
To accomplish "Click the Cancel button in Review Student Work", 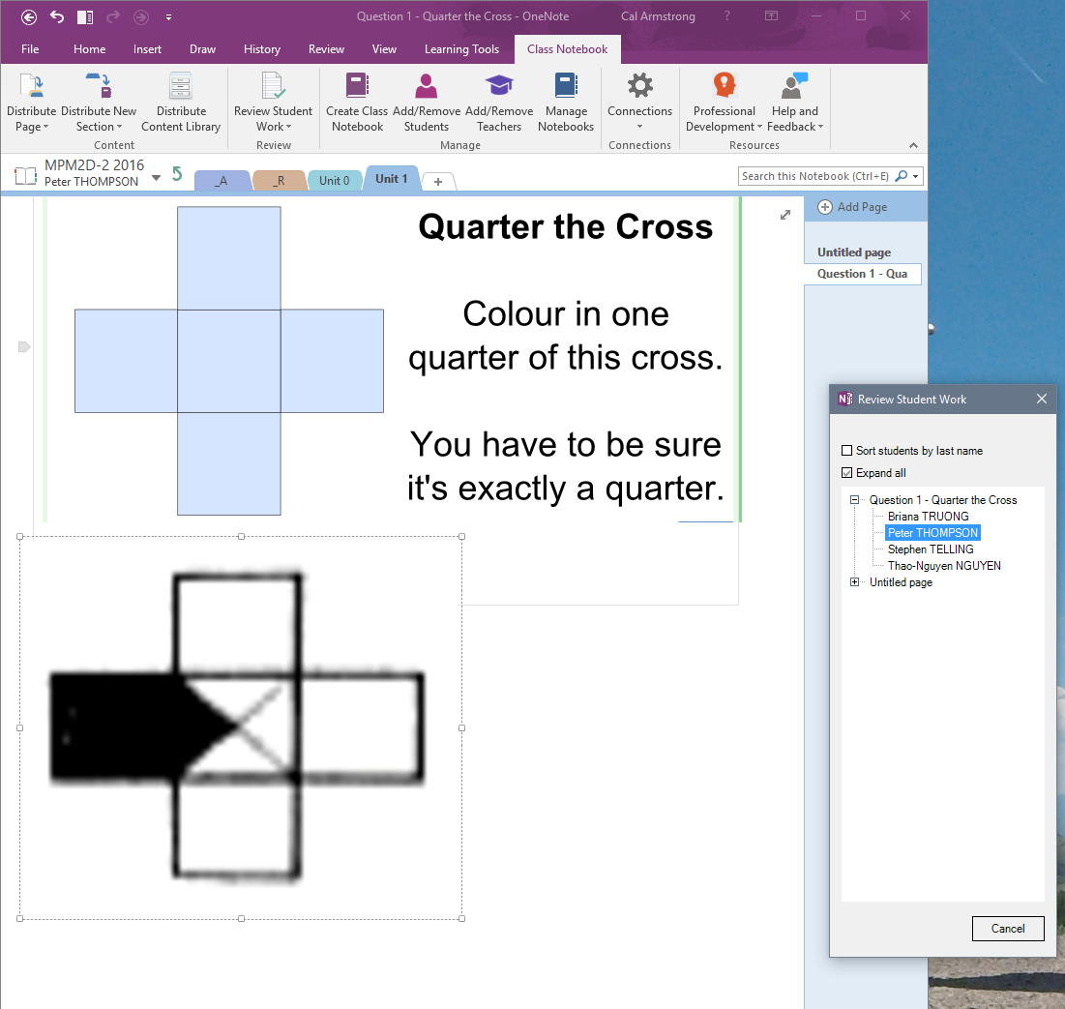I will [1008, 928].
